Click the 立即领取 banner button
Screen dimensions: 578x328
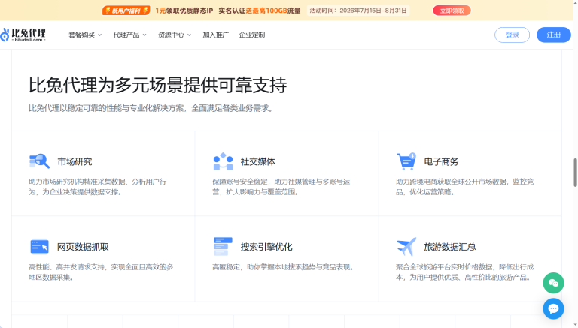click(452, 11)
